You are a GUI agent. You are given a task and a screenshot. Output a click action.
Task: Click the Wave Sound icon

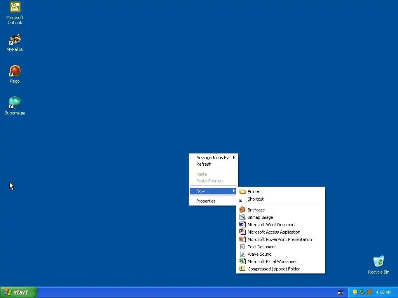point(243,254)
